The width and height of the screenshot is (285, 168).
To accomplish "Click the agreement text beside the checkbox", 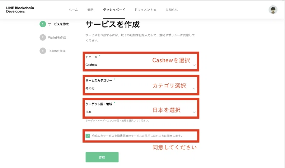I will (137, 136).
